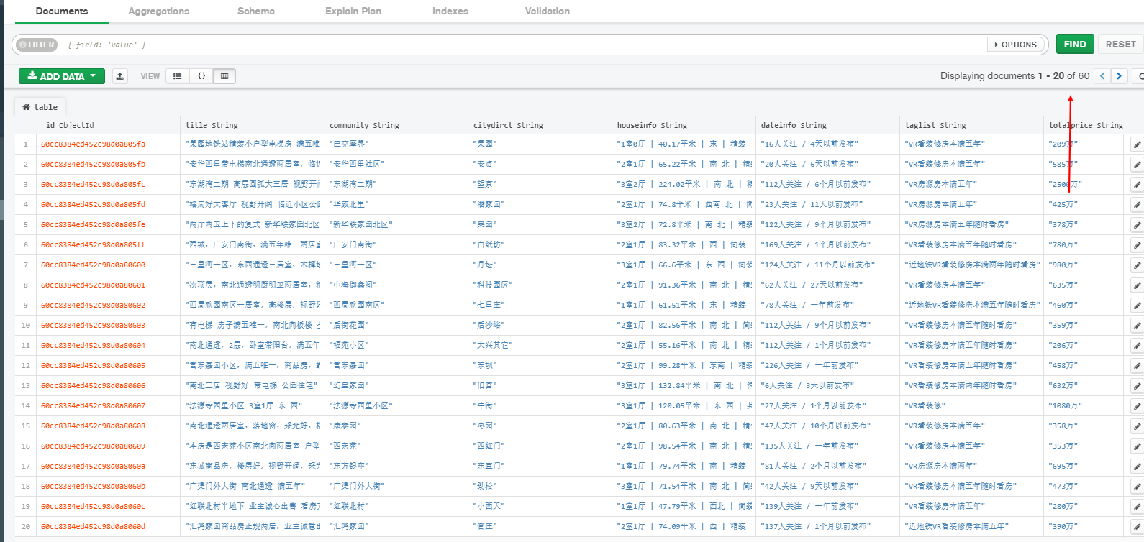Go to previous page of documents
Viewport: 1144px width, 542px height.
click(x=1102, y=76)
